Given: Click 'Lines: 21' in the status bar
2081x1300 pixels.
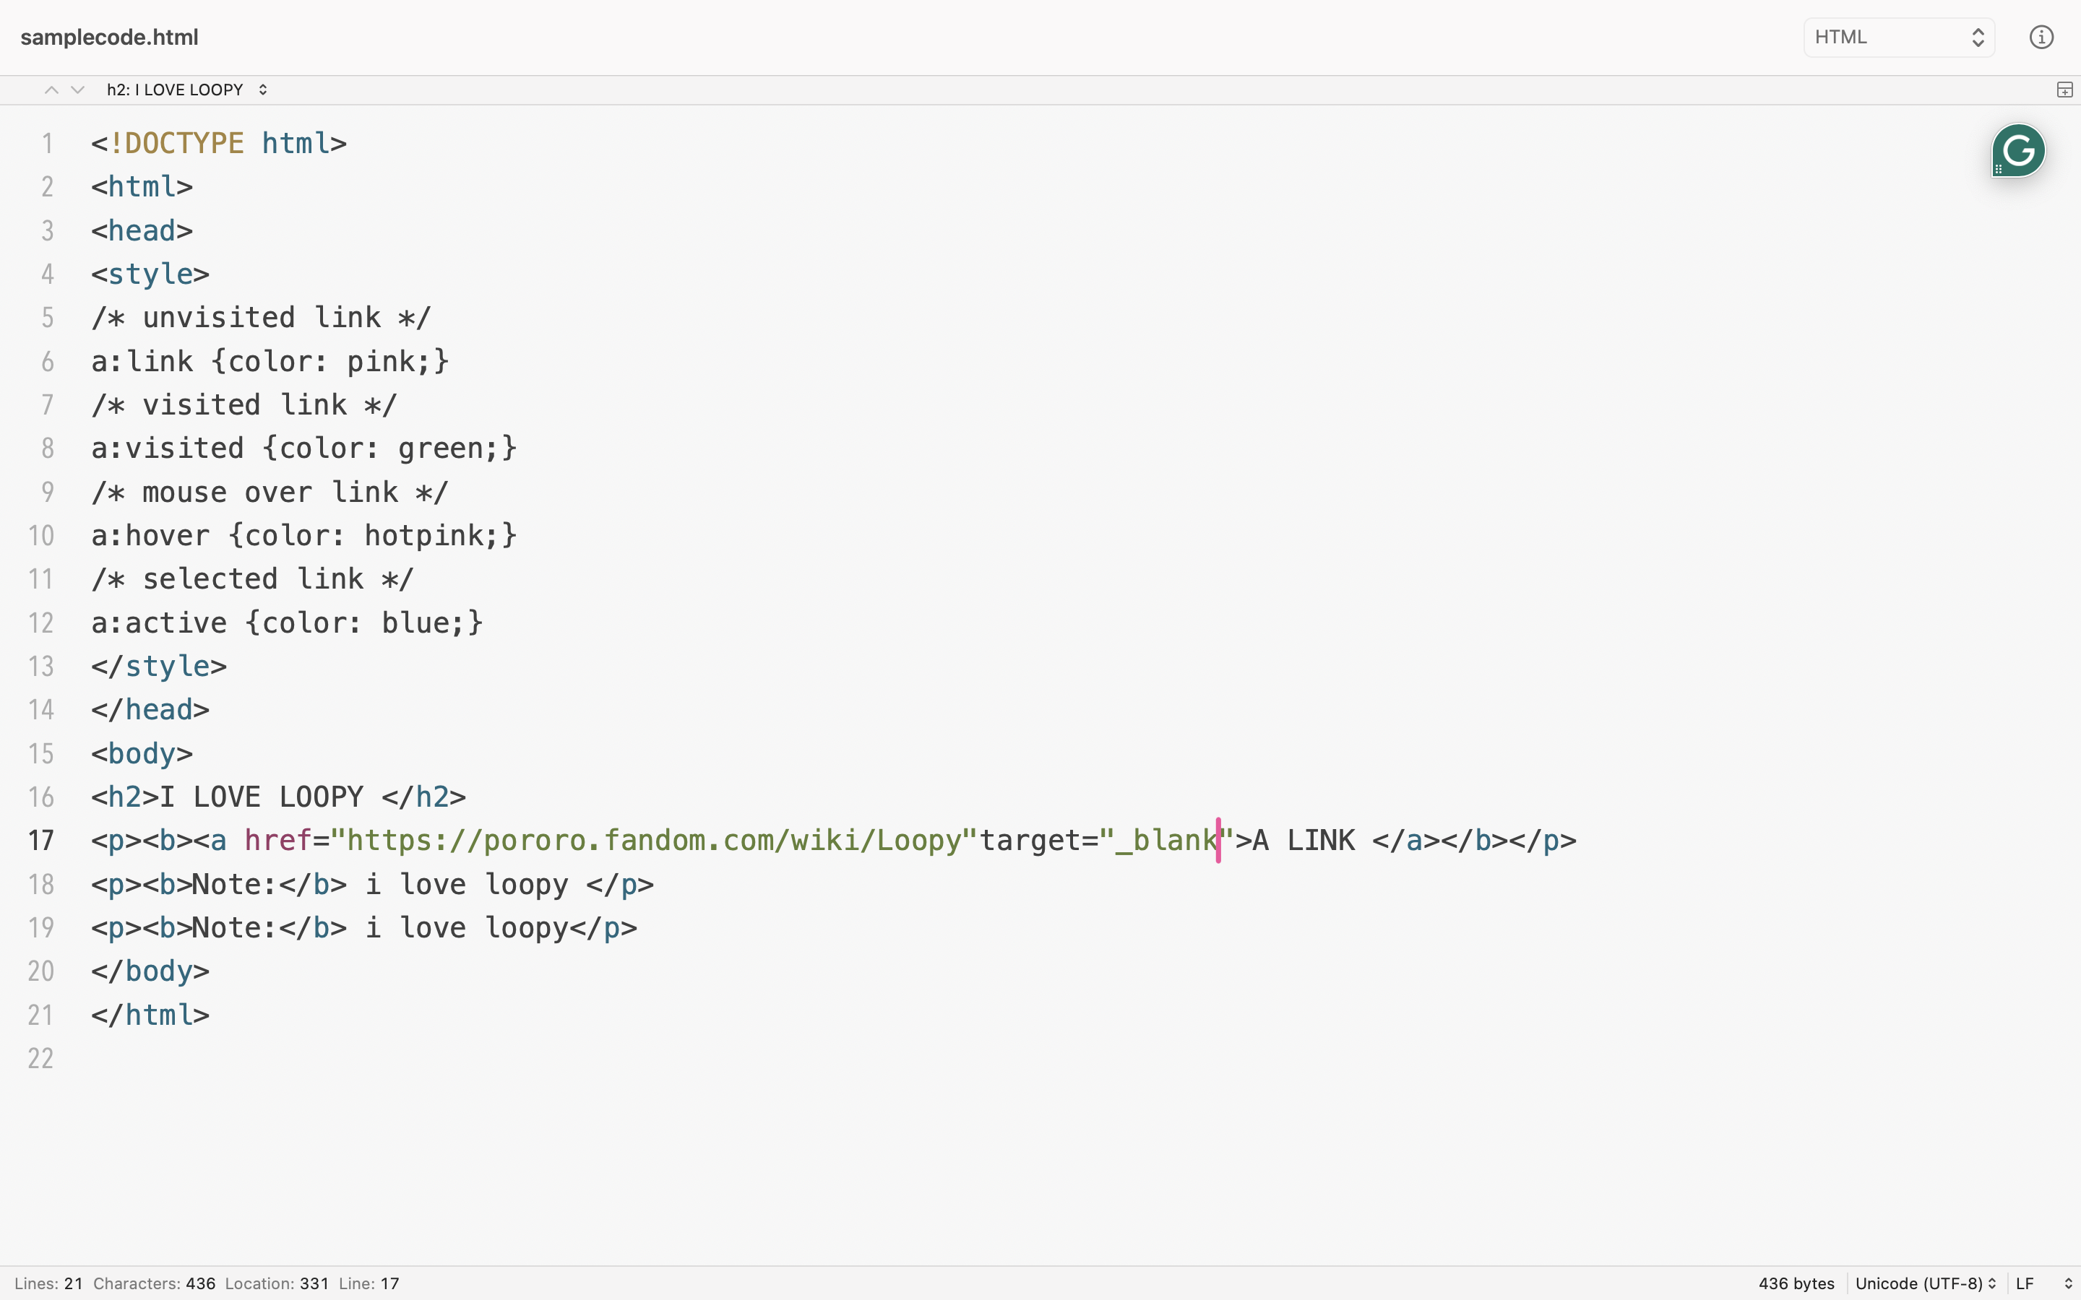Looking at the screenshot, I should [48, 1283].
